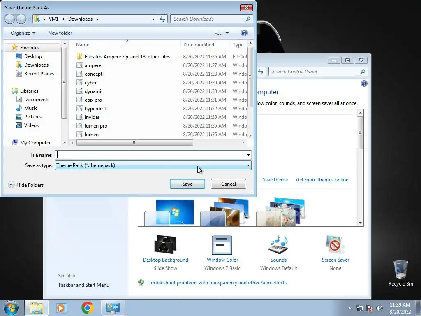Expand the address bar history dropdown
Viewport: 421px width, 316px height.
(153, 19)
